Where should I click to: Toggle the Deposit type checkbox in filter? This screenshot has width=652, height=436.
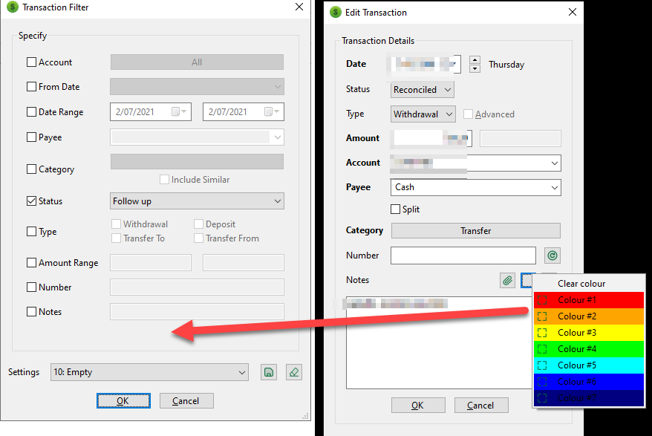tap(198, 224)
